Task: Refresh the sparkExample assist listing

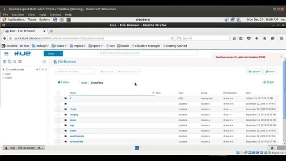Action: tap(46, 69)
